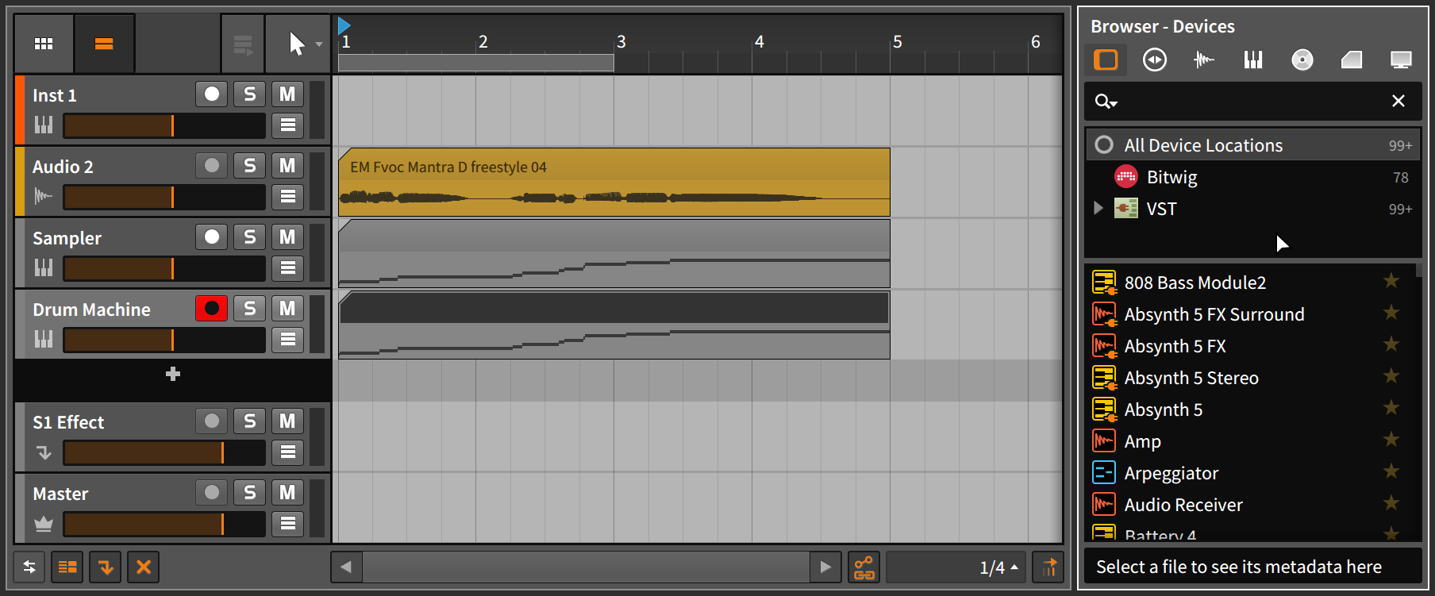Image resolution: width=1435 pixels, height=596 pixels.
Task: Switch to arranger timeline view
Action: coord(104,44)
